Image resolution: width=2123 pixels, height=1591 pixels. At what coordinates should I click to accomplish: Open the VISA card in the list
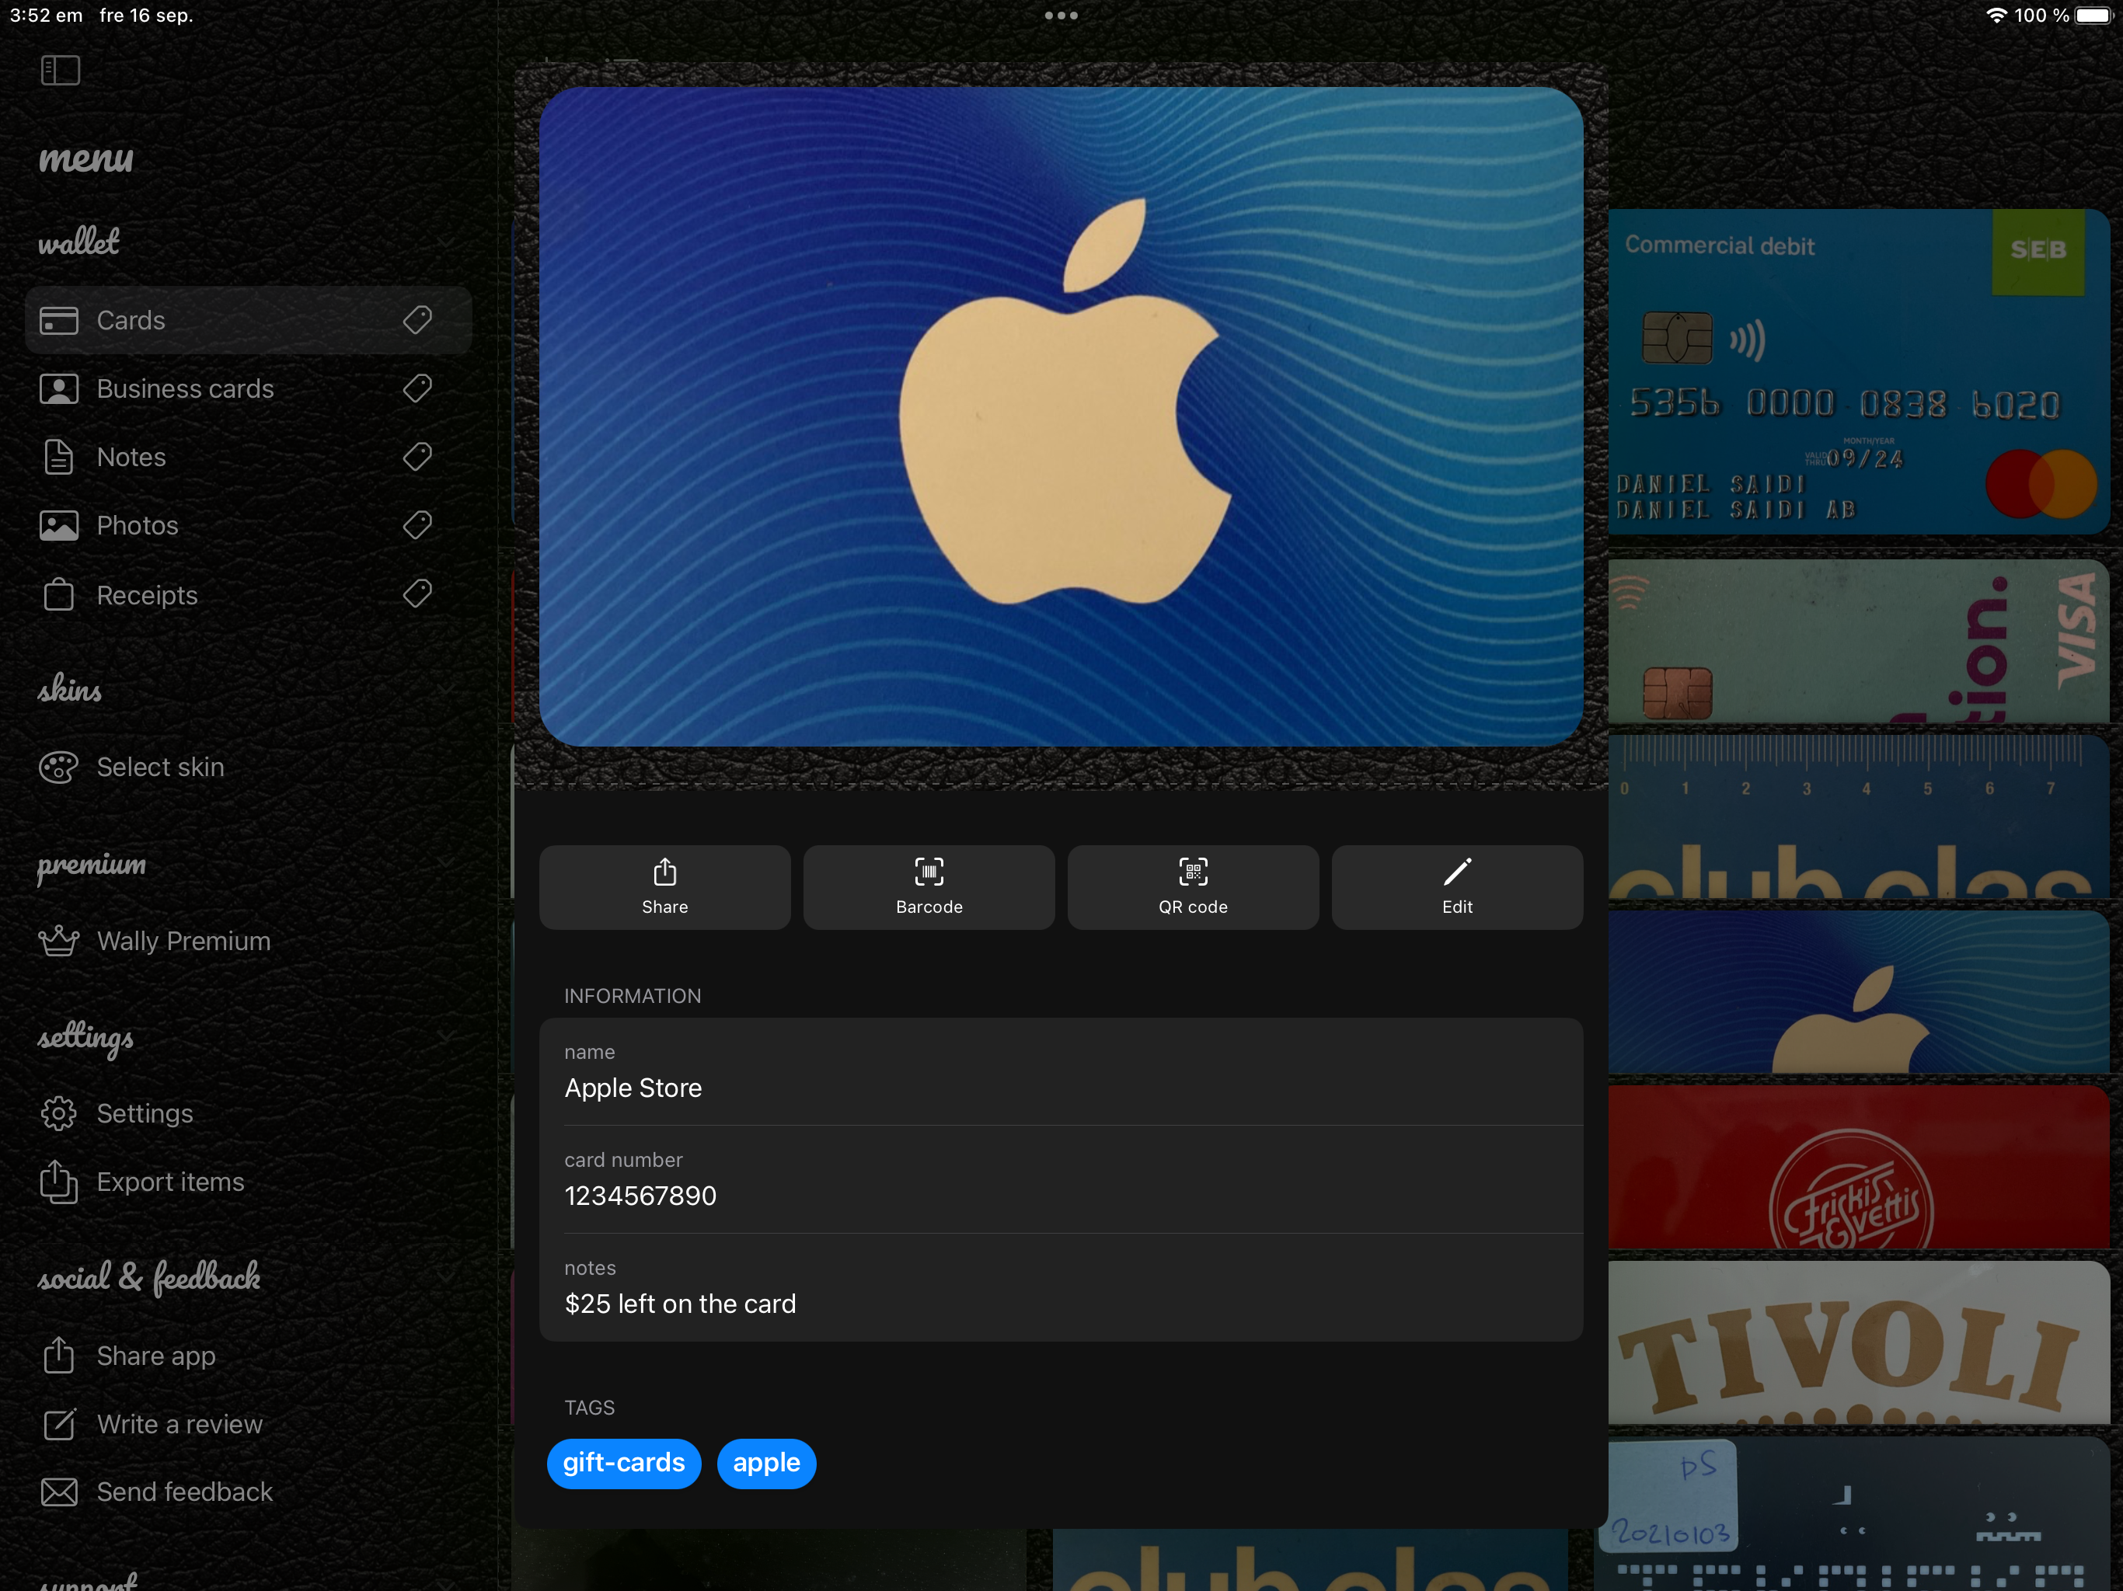pyautogui.click(x=1859, y=641)
